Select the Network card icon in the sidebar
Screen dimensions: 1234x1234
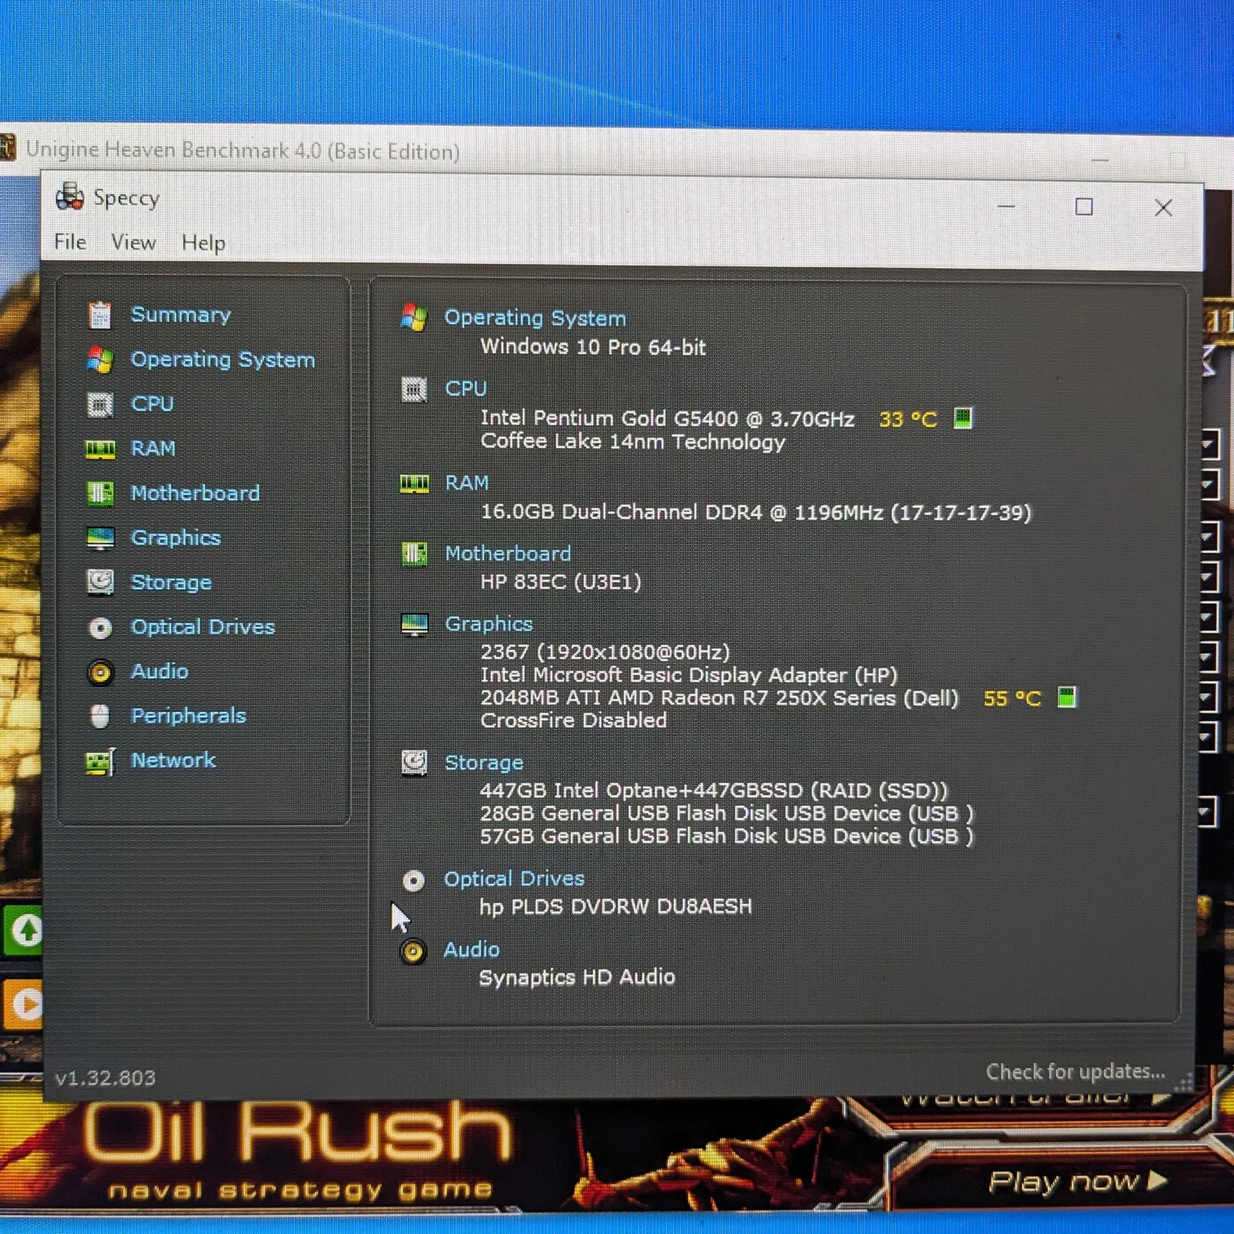pyautogui.click(x=100, y=762)
